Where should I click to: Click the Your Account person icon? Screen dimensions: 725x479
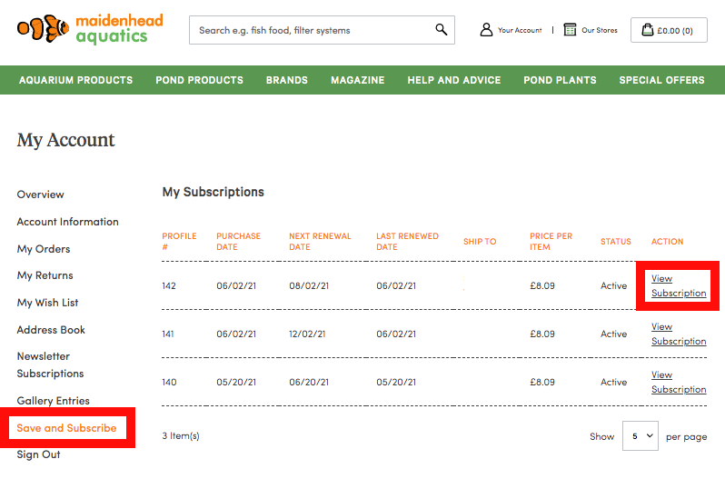click(x=486, y=30)
